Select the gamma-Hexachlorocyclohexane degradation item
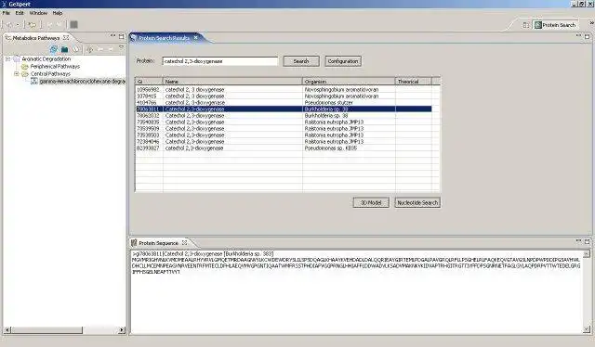The width and height of the screenshot is (595, 347). click(x=83, y=81)
